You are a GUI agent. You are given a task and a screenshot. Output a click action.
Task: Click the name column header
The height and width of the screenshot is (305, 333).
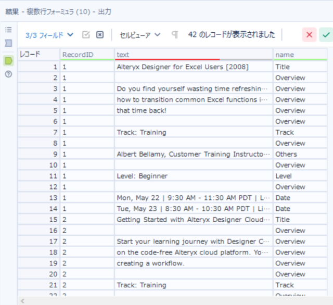point(300,55)
